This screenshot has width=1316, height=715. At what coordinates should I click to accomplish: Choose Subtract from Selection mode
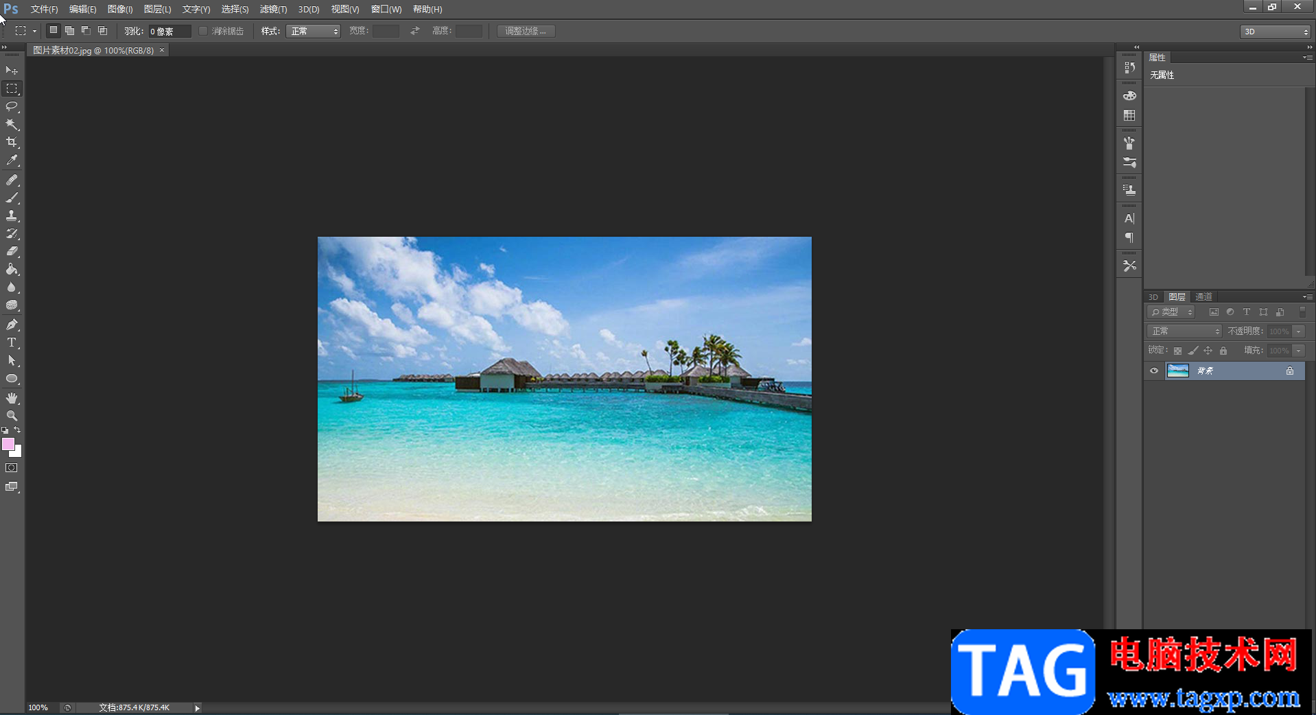[x=86, y=30]
